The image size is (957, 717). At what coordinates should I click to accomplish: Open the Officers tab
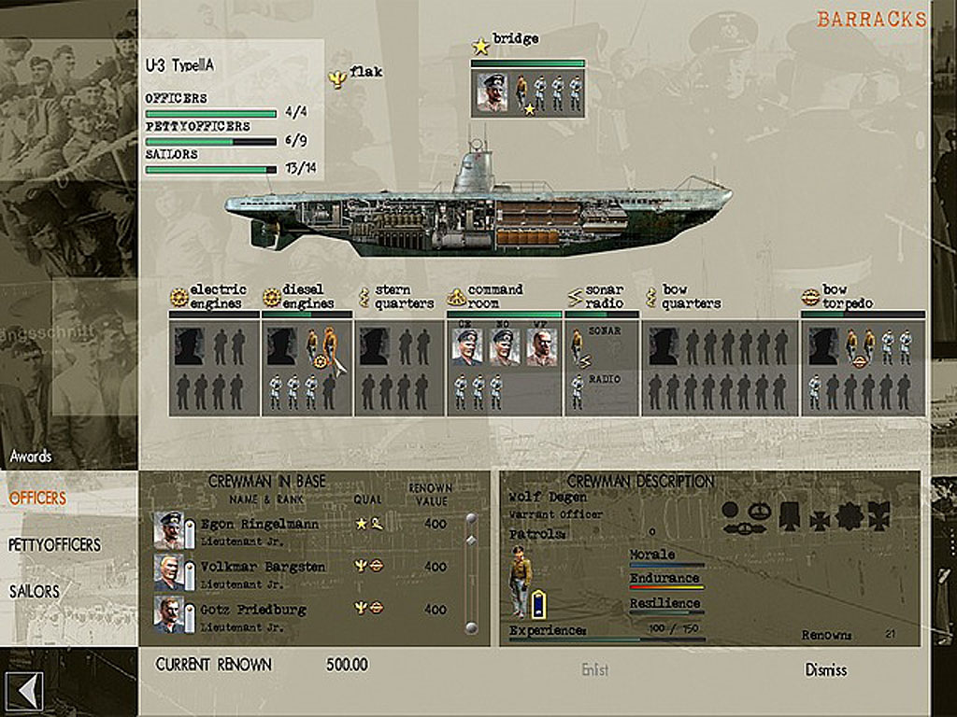(x=38, y=499)
